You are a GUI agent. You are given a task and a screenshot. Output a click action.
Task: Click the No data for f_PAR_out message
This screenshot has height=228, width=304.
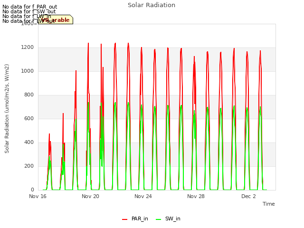pyautogui.click(x=29, y=7)
